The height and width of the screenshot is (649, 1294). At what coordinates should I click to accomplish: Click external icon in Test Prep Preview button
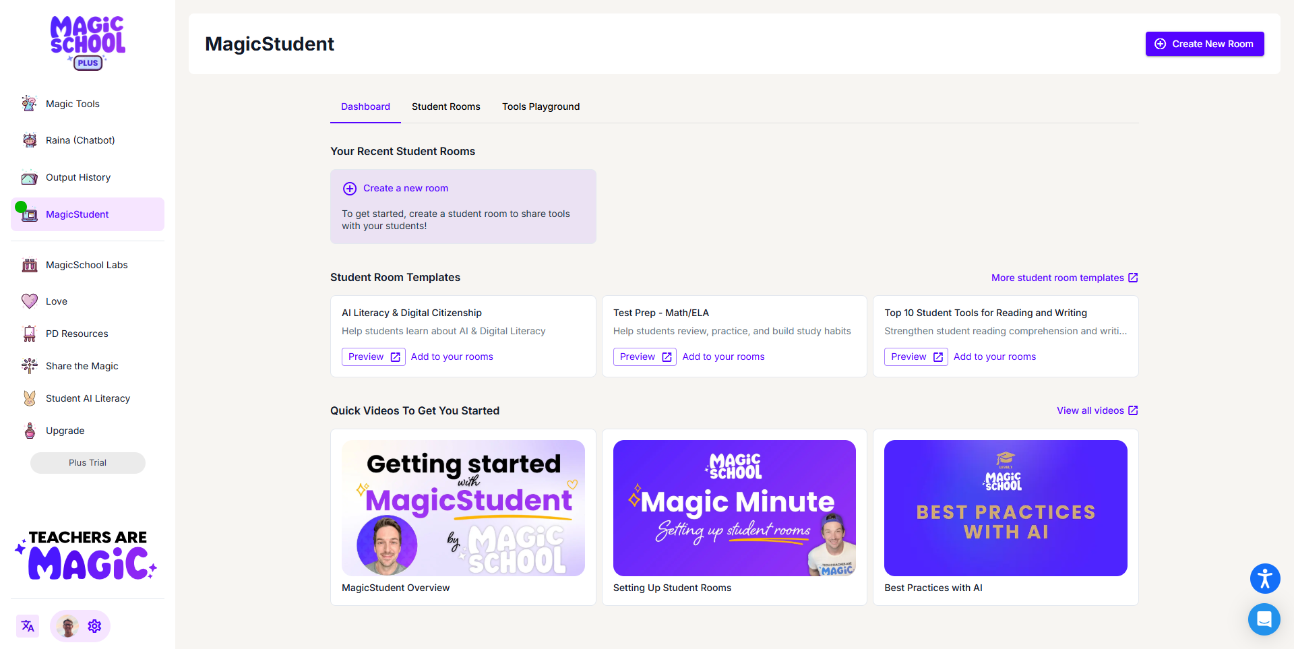[x=667, y=357]
